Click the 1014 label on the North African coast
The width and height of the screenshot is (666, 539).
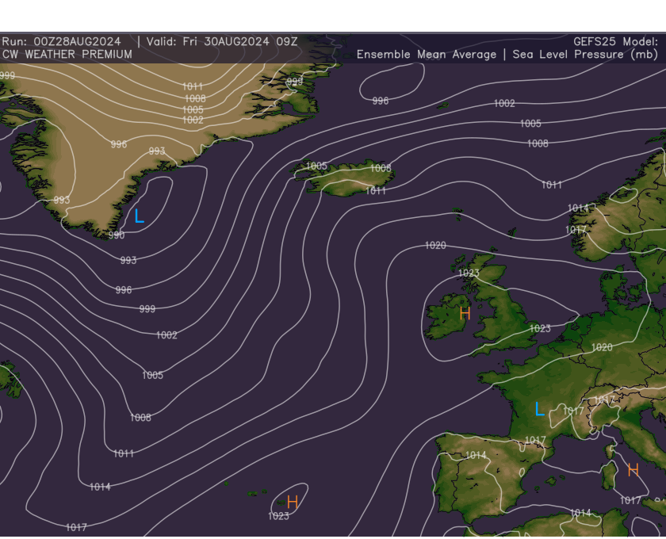tap(580, 513)
